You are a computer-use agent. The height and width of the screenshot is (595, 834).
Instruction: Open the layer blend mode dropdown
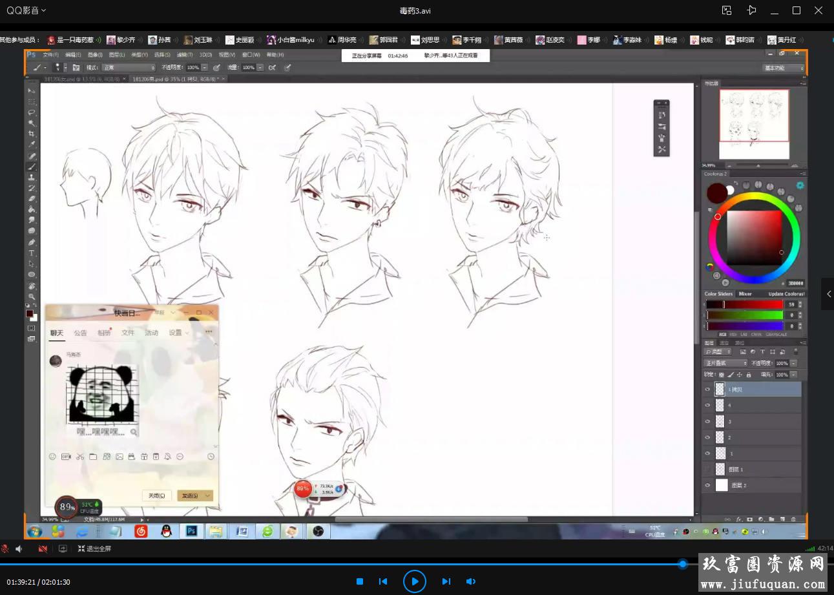point(725,363)
